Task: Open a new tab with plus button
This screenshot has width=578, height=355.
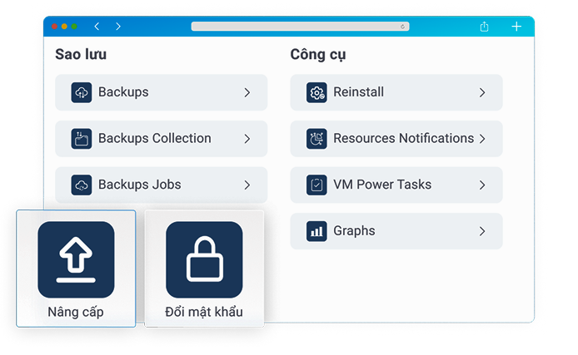Action: pyautogui.click(x=516, y=27)
